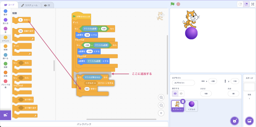Click the cat sprite on stage
The width and height of the screenshot is (256, 127).
point(191,19)
